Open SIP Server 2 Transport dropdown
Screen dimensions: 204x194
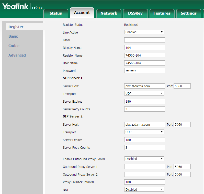tap(144, 132)
